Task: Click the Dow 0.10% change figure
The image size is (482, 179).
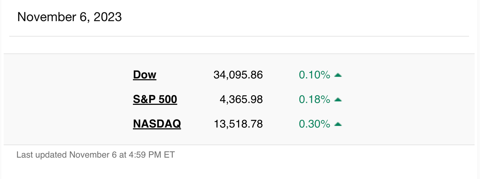Action: pyautogui.click(x=314, y=75)
